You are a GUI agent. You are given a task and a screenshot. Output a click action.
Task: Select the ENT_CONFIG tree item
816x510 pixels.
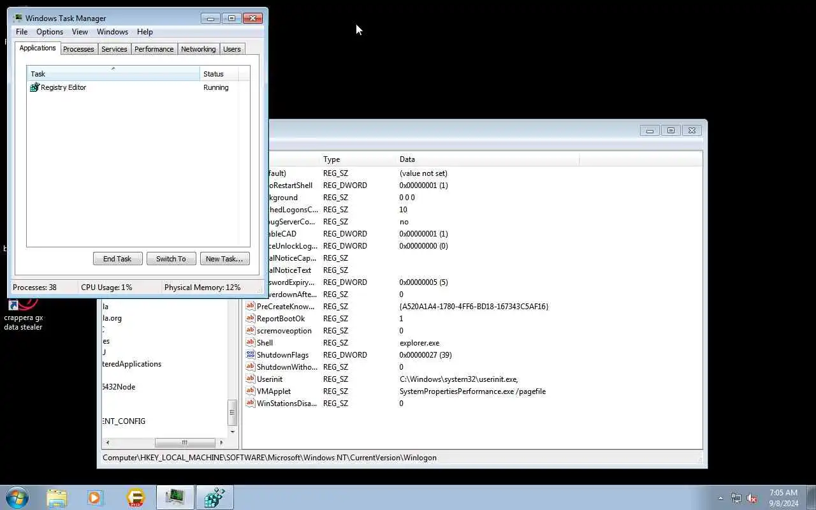click(x=124, y=421)
